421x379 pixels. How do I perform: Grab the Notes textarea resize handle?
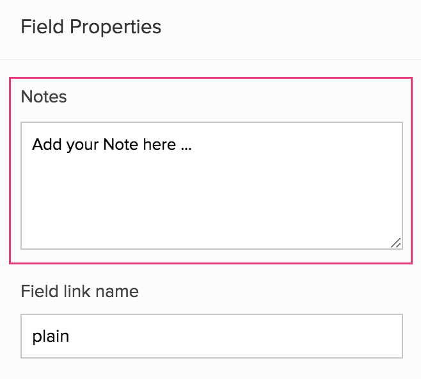(395, 243)
